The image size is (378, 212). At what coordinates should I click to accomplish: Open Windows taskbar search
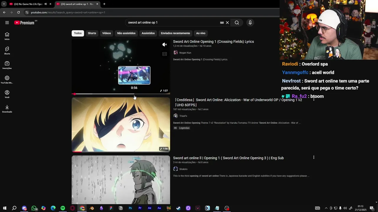14,208
